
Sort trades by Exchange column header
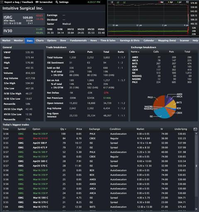95,129
